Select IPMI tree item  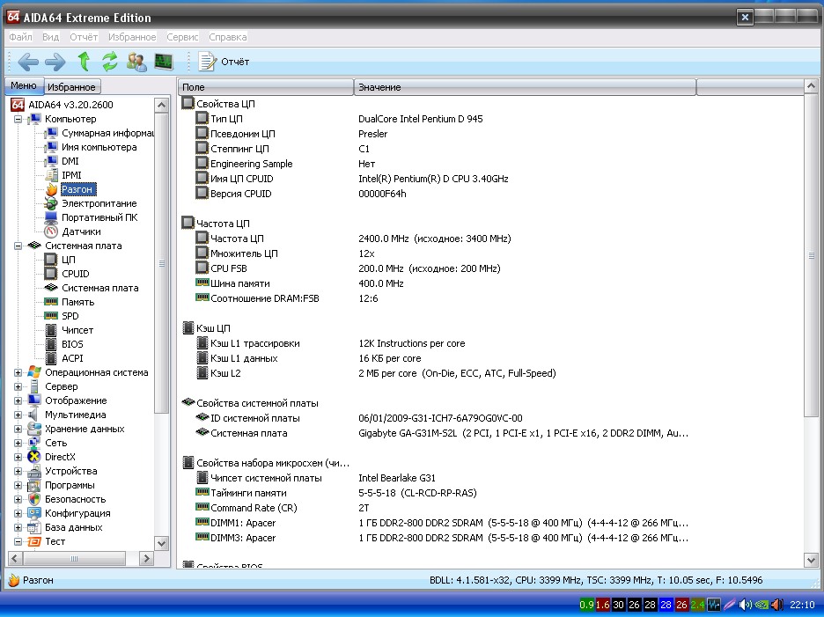[71, 175]
